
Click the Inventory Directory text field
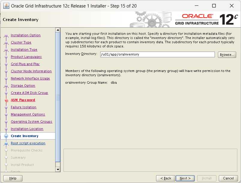click(x=158, y=55)
